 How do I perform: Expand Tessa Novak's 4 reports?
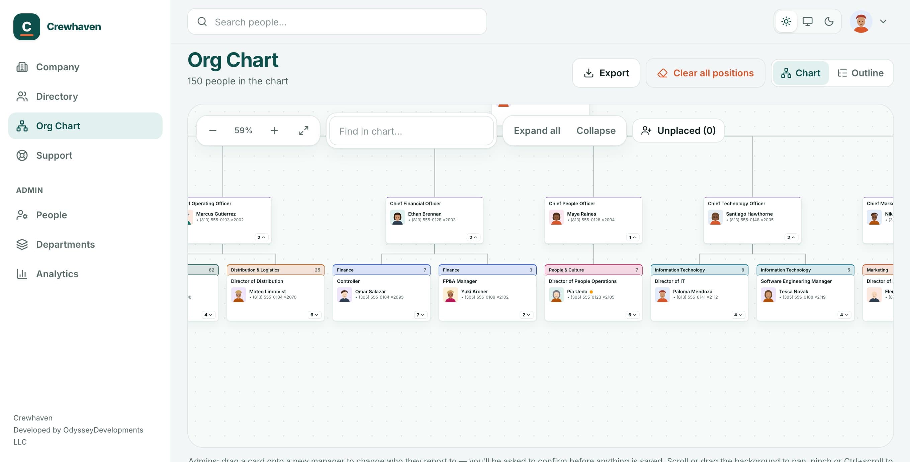point(844,315)
